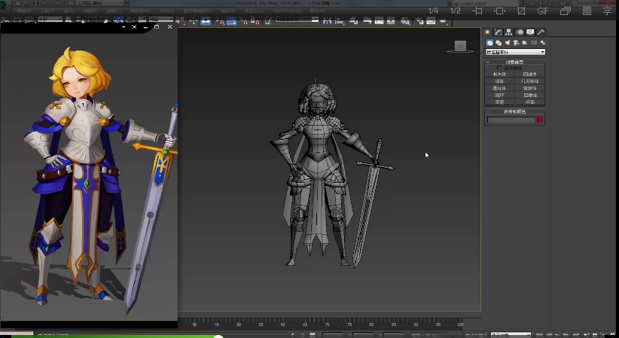Select the Cameras category icon
The width and height of the screenshot is (619, 338).
pyautogui.click(x=514, y=43)
